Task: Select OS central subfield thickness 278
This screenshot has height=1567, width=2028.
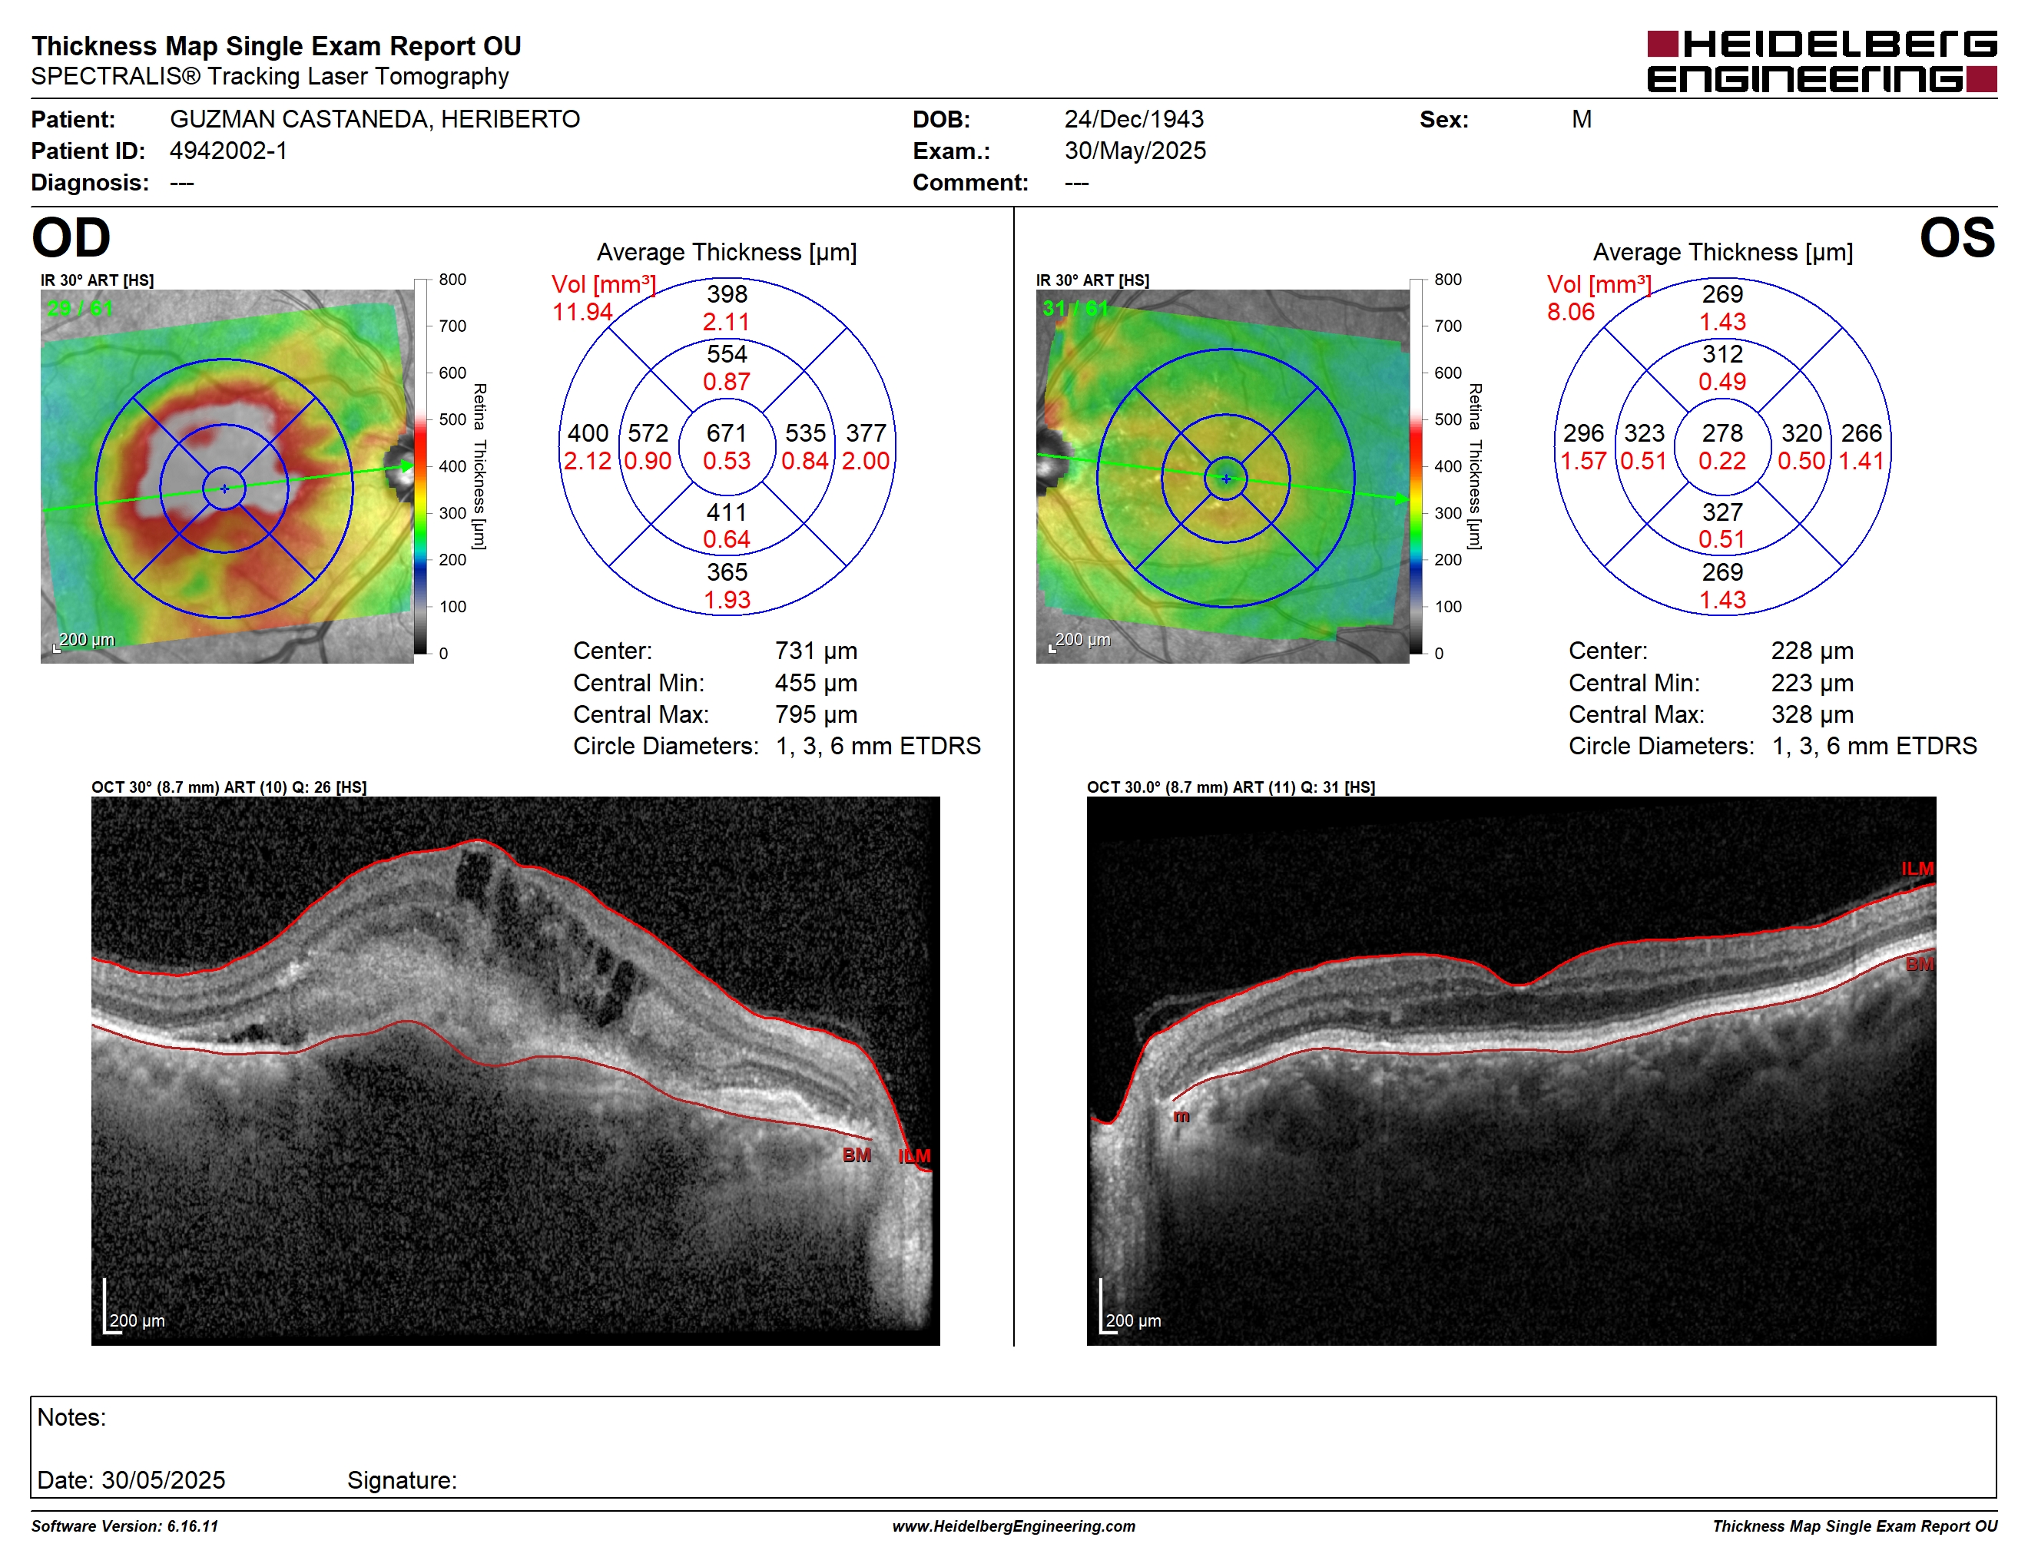Action: tap(1721, 433)
